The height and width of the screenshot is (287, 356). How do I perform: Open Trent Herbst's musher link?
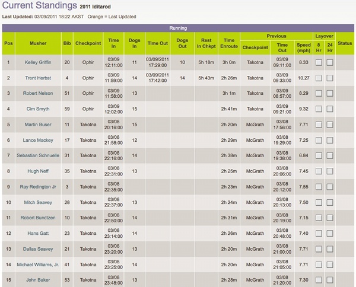(38, 78)
